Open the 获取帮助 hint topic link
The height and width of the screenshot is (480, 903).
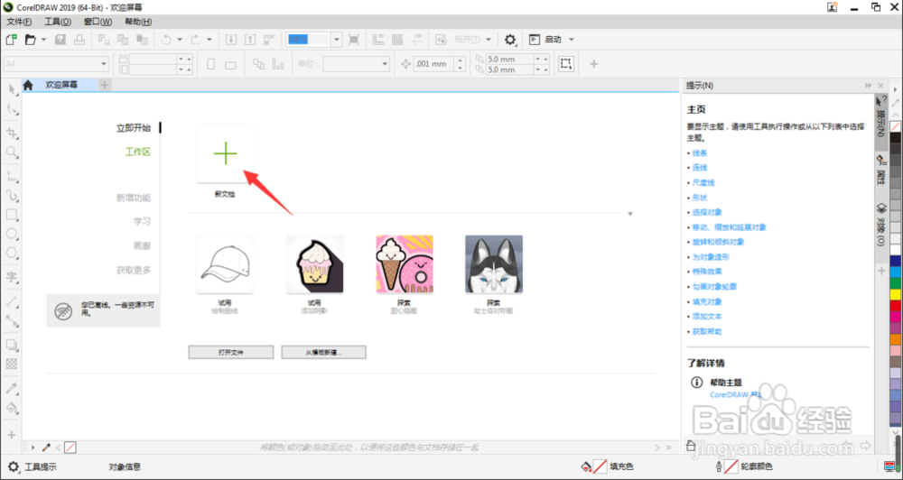click(x=707, y=331)
